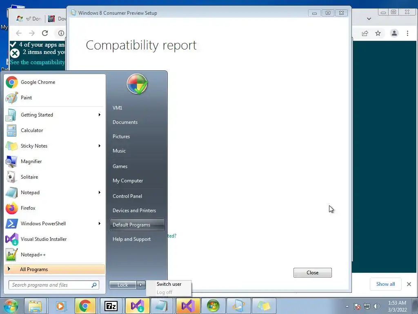View site information in Chrome's address bar
The width and height of the screenshot is (418, 314).
click(61, 33)
